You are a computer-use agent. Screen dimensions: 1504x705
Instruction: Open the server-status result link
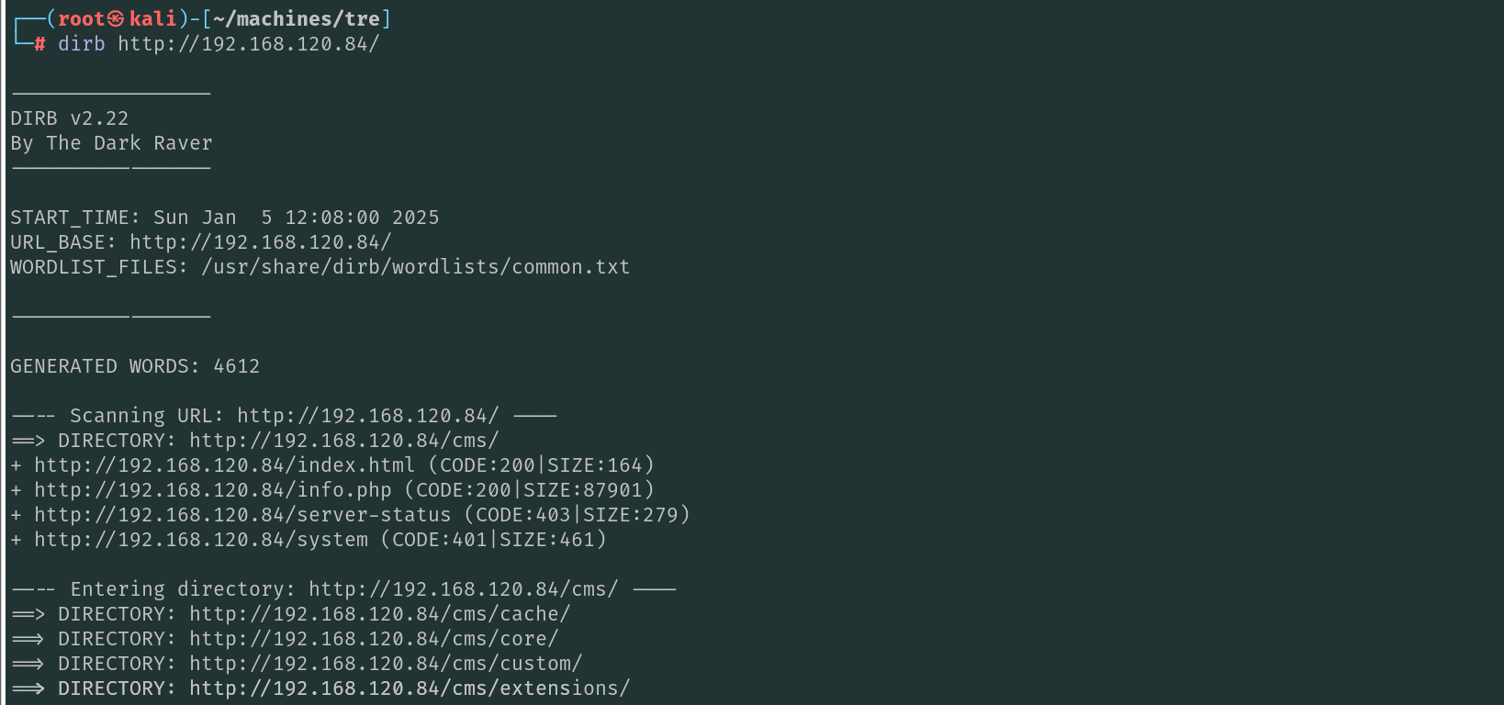pyautogui.click(x=242, y=515)
